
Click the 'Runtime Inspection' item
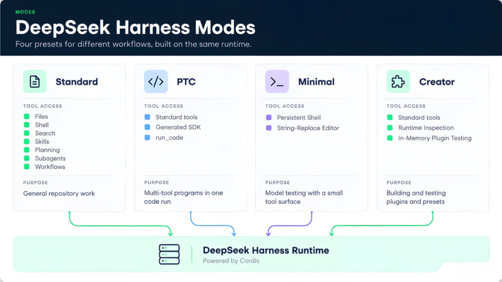[426, 128]
